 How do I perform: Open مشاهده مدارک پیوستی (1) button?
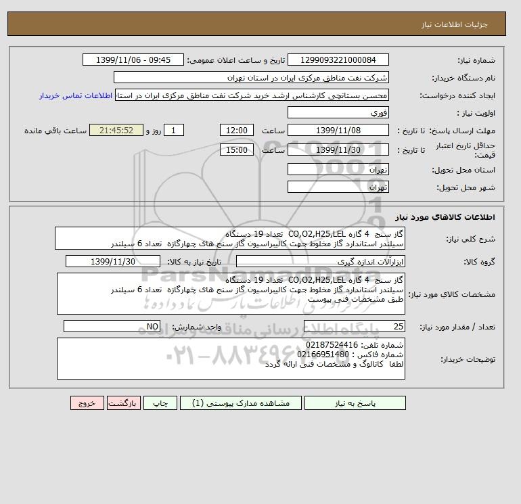(x=241, y=403)
